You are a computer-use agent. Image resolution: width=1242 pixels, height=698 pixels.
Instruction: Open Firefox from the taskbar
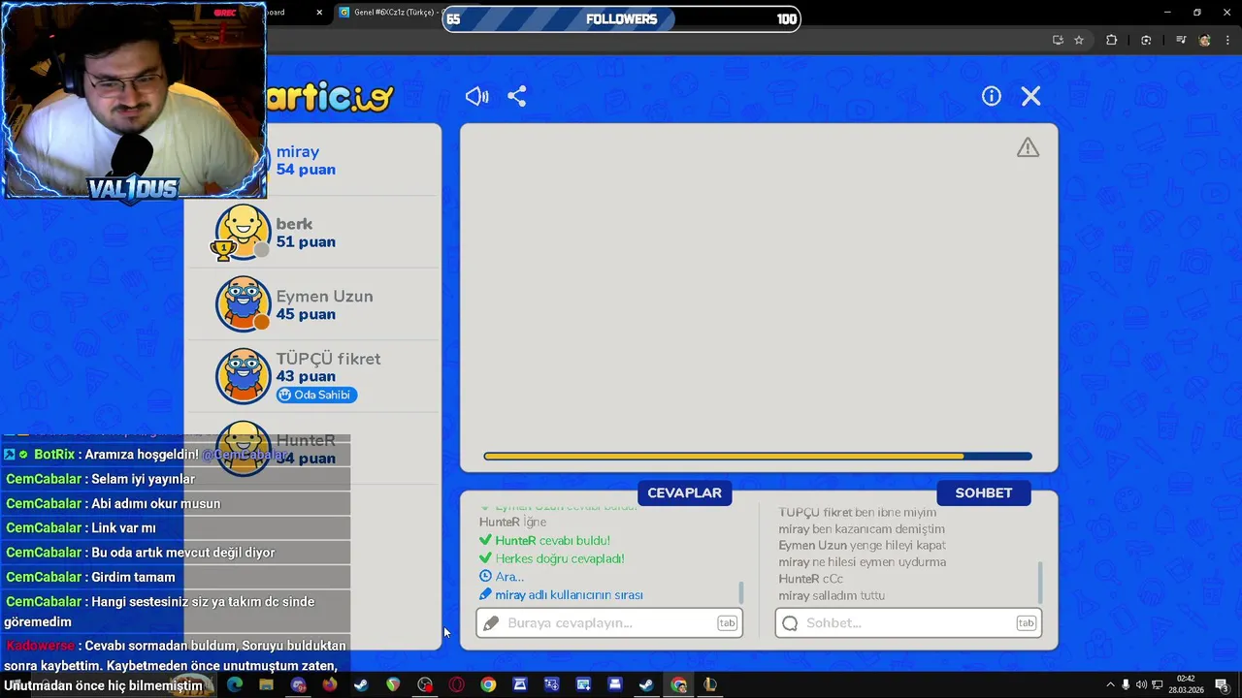330,684
